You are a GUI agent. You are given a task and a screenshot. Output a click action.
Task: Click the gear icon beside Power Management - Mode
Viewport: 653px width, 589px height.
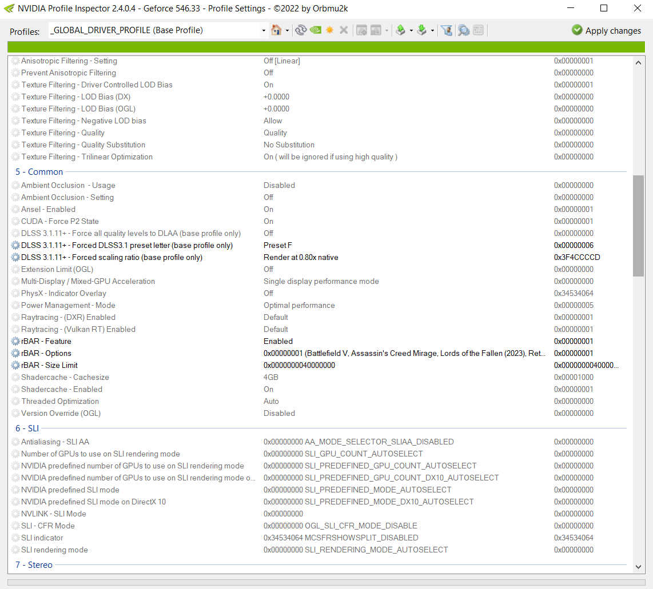15,305
